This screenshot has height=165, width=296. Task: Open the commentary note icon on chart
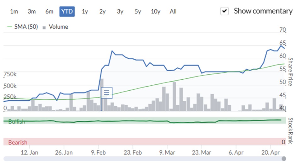107,93
